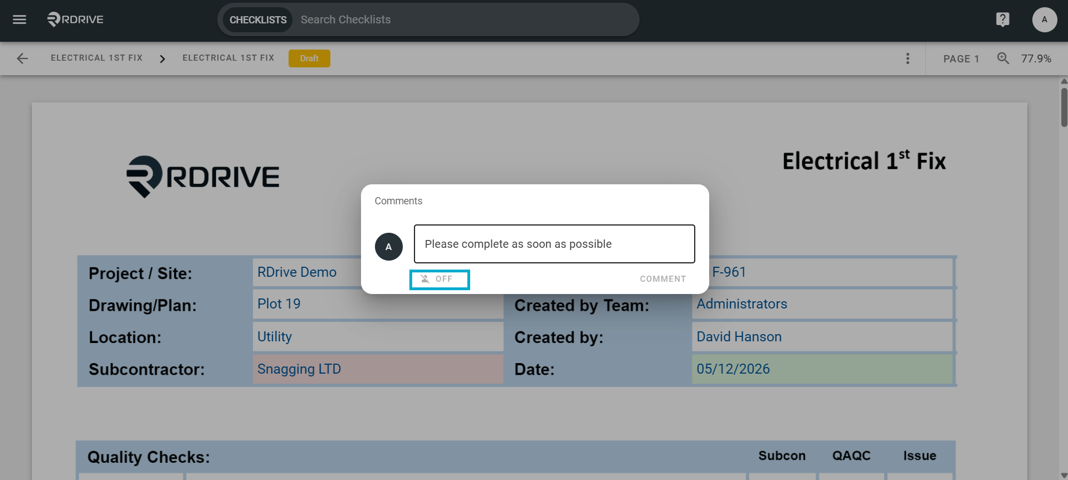Click the Subcon column header

click(782, 455)
